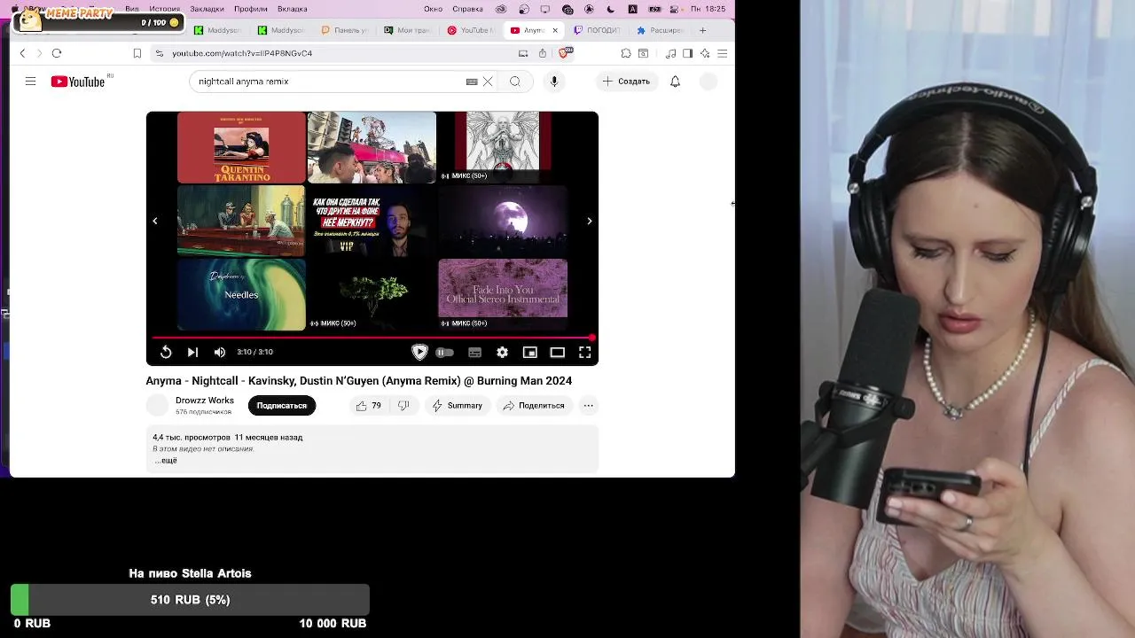The width and height of the screenshot is (1135, 638).
Task: Open the Окно menu in menu bar
Action: pos(433,9)
